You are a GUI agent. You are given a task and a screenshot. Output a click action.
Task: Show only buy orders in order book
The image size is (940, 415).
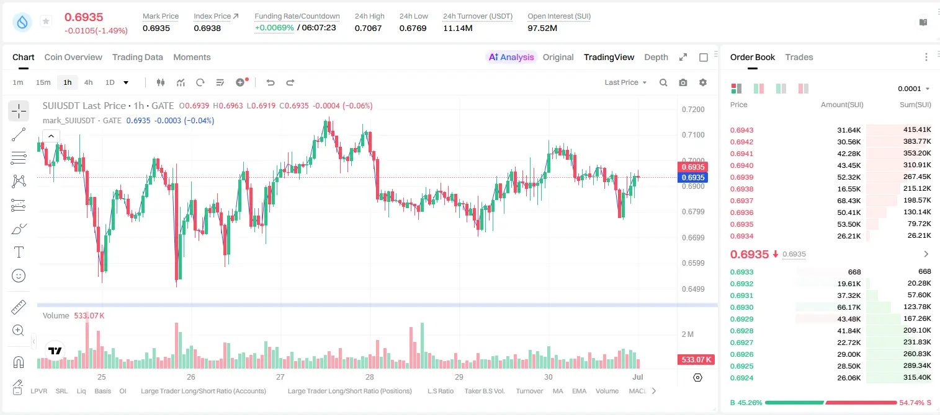coord(781,89)
